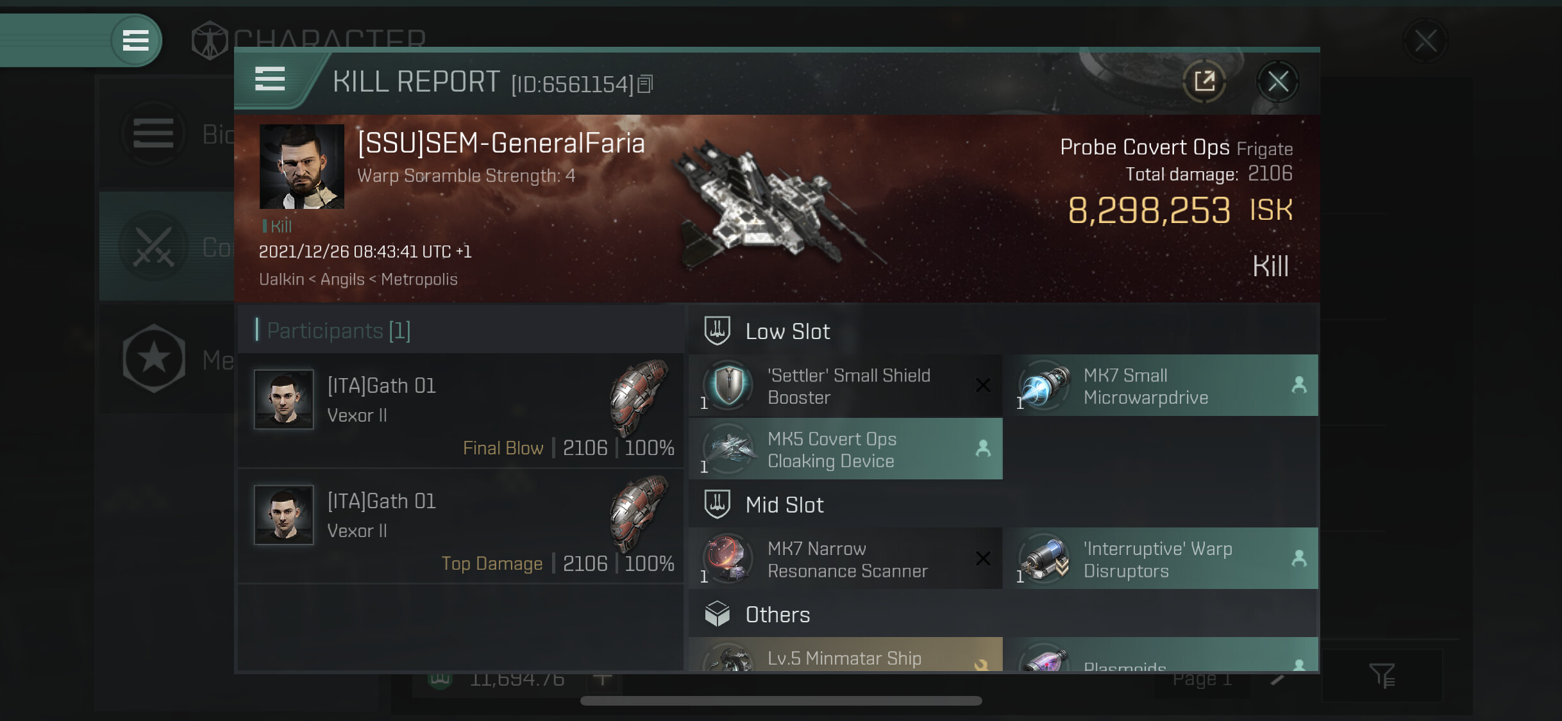Switch to the Bio tab in sidebar
Viewport: 1562px width, 721px height.
click(x=167, y=134)
